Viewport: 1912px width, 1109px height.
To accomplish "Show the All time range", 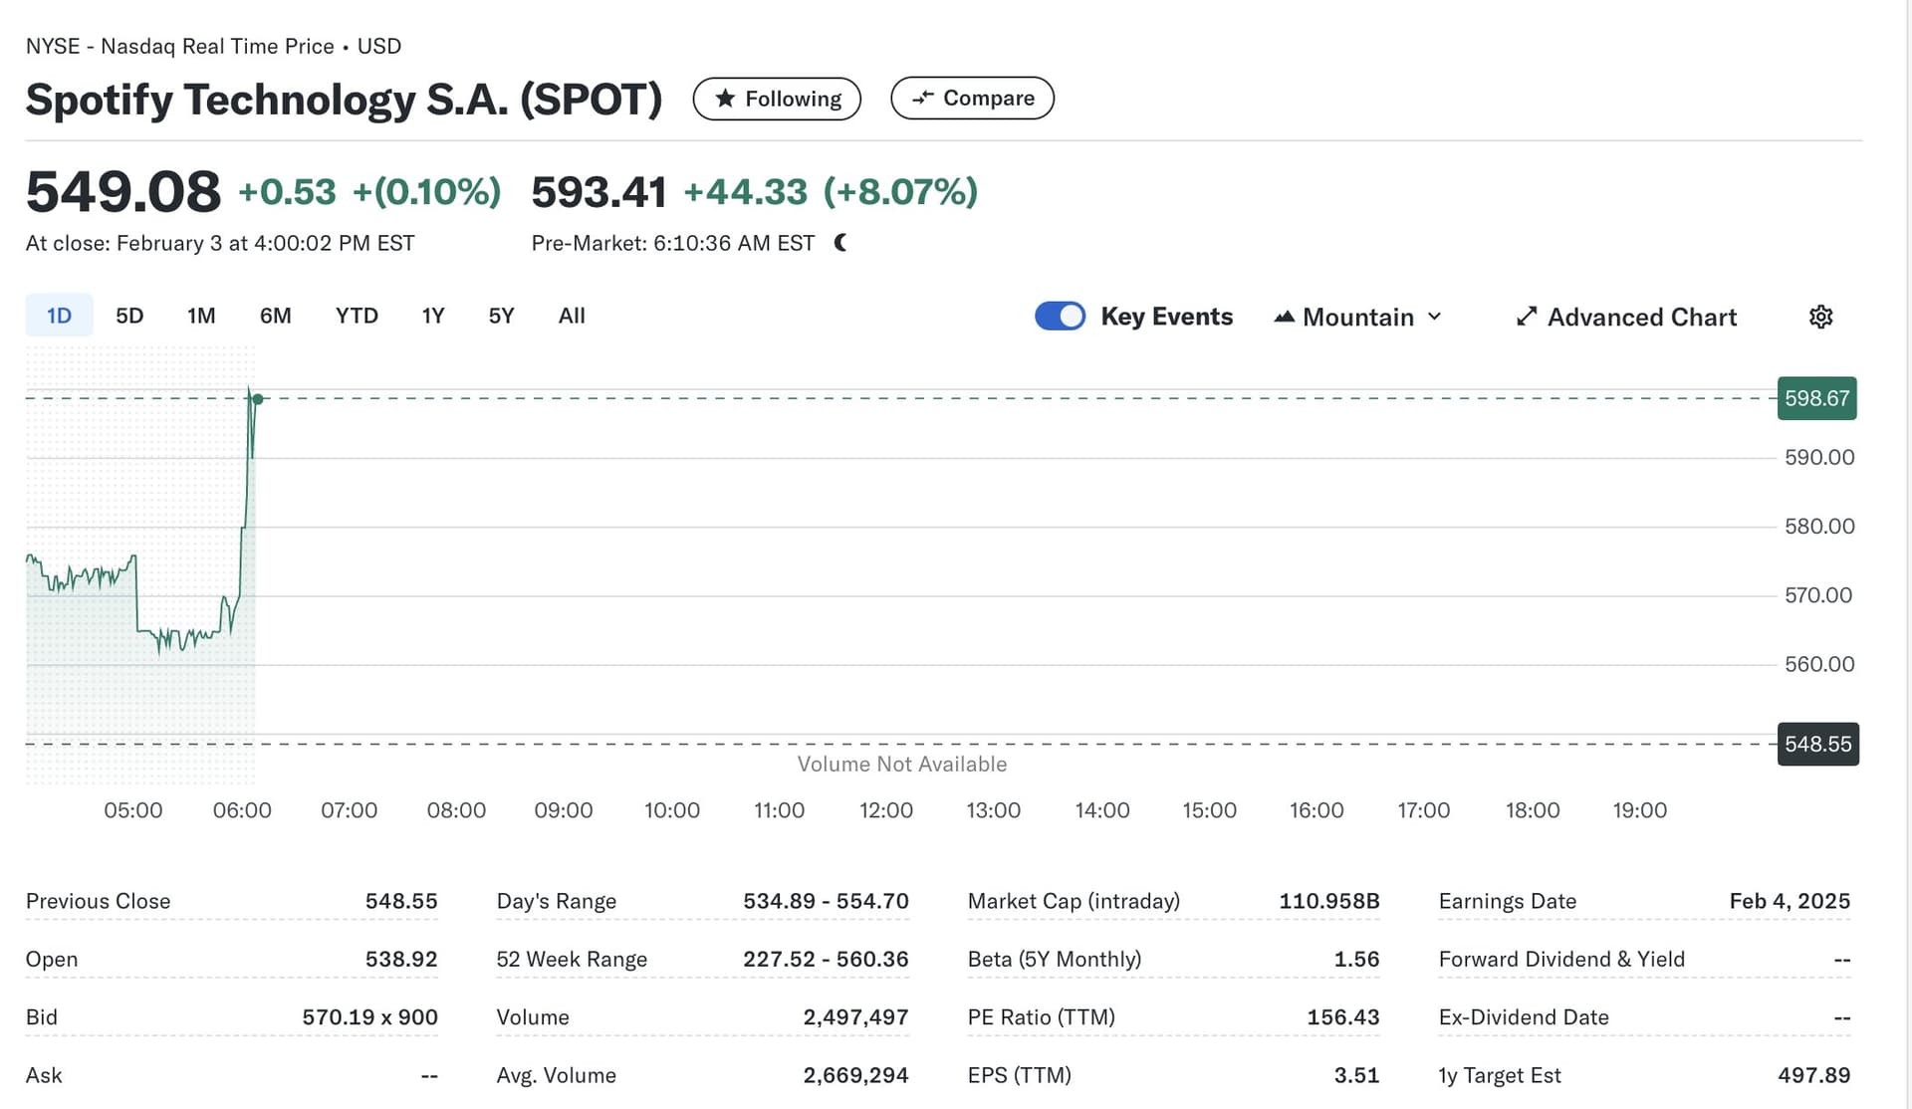I will point(572,316).
